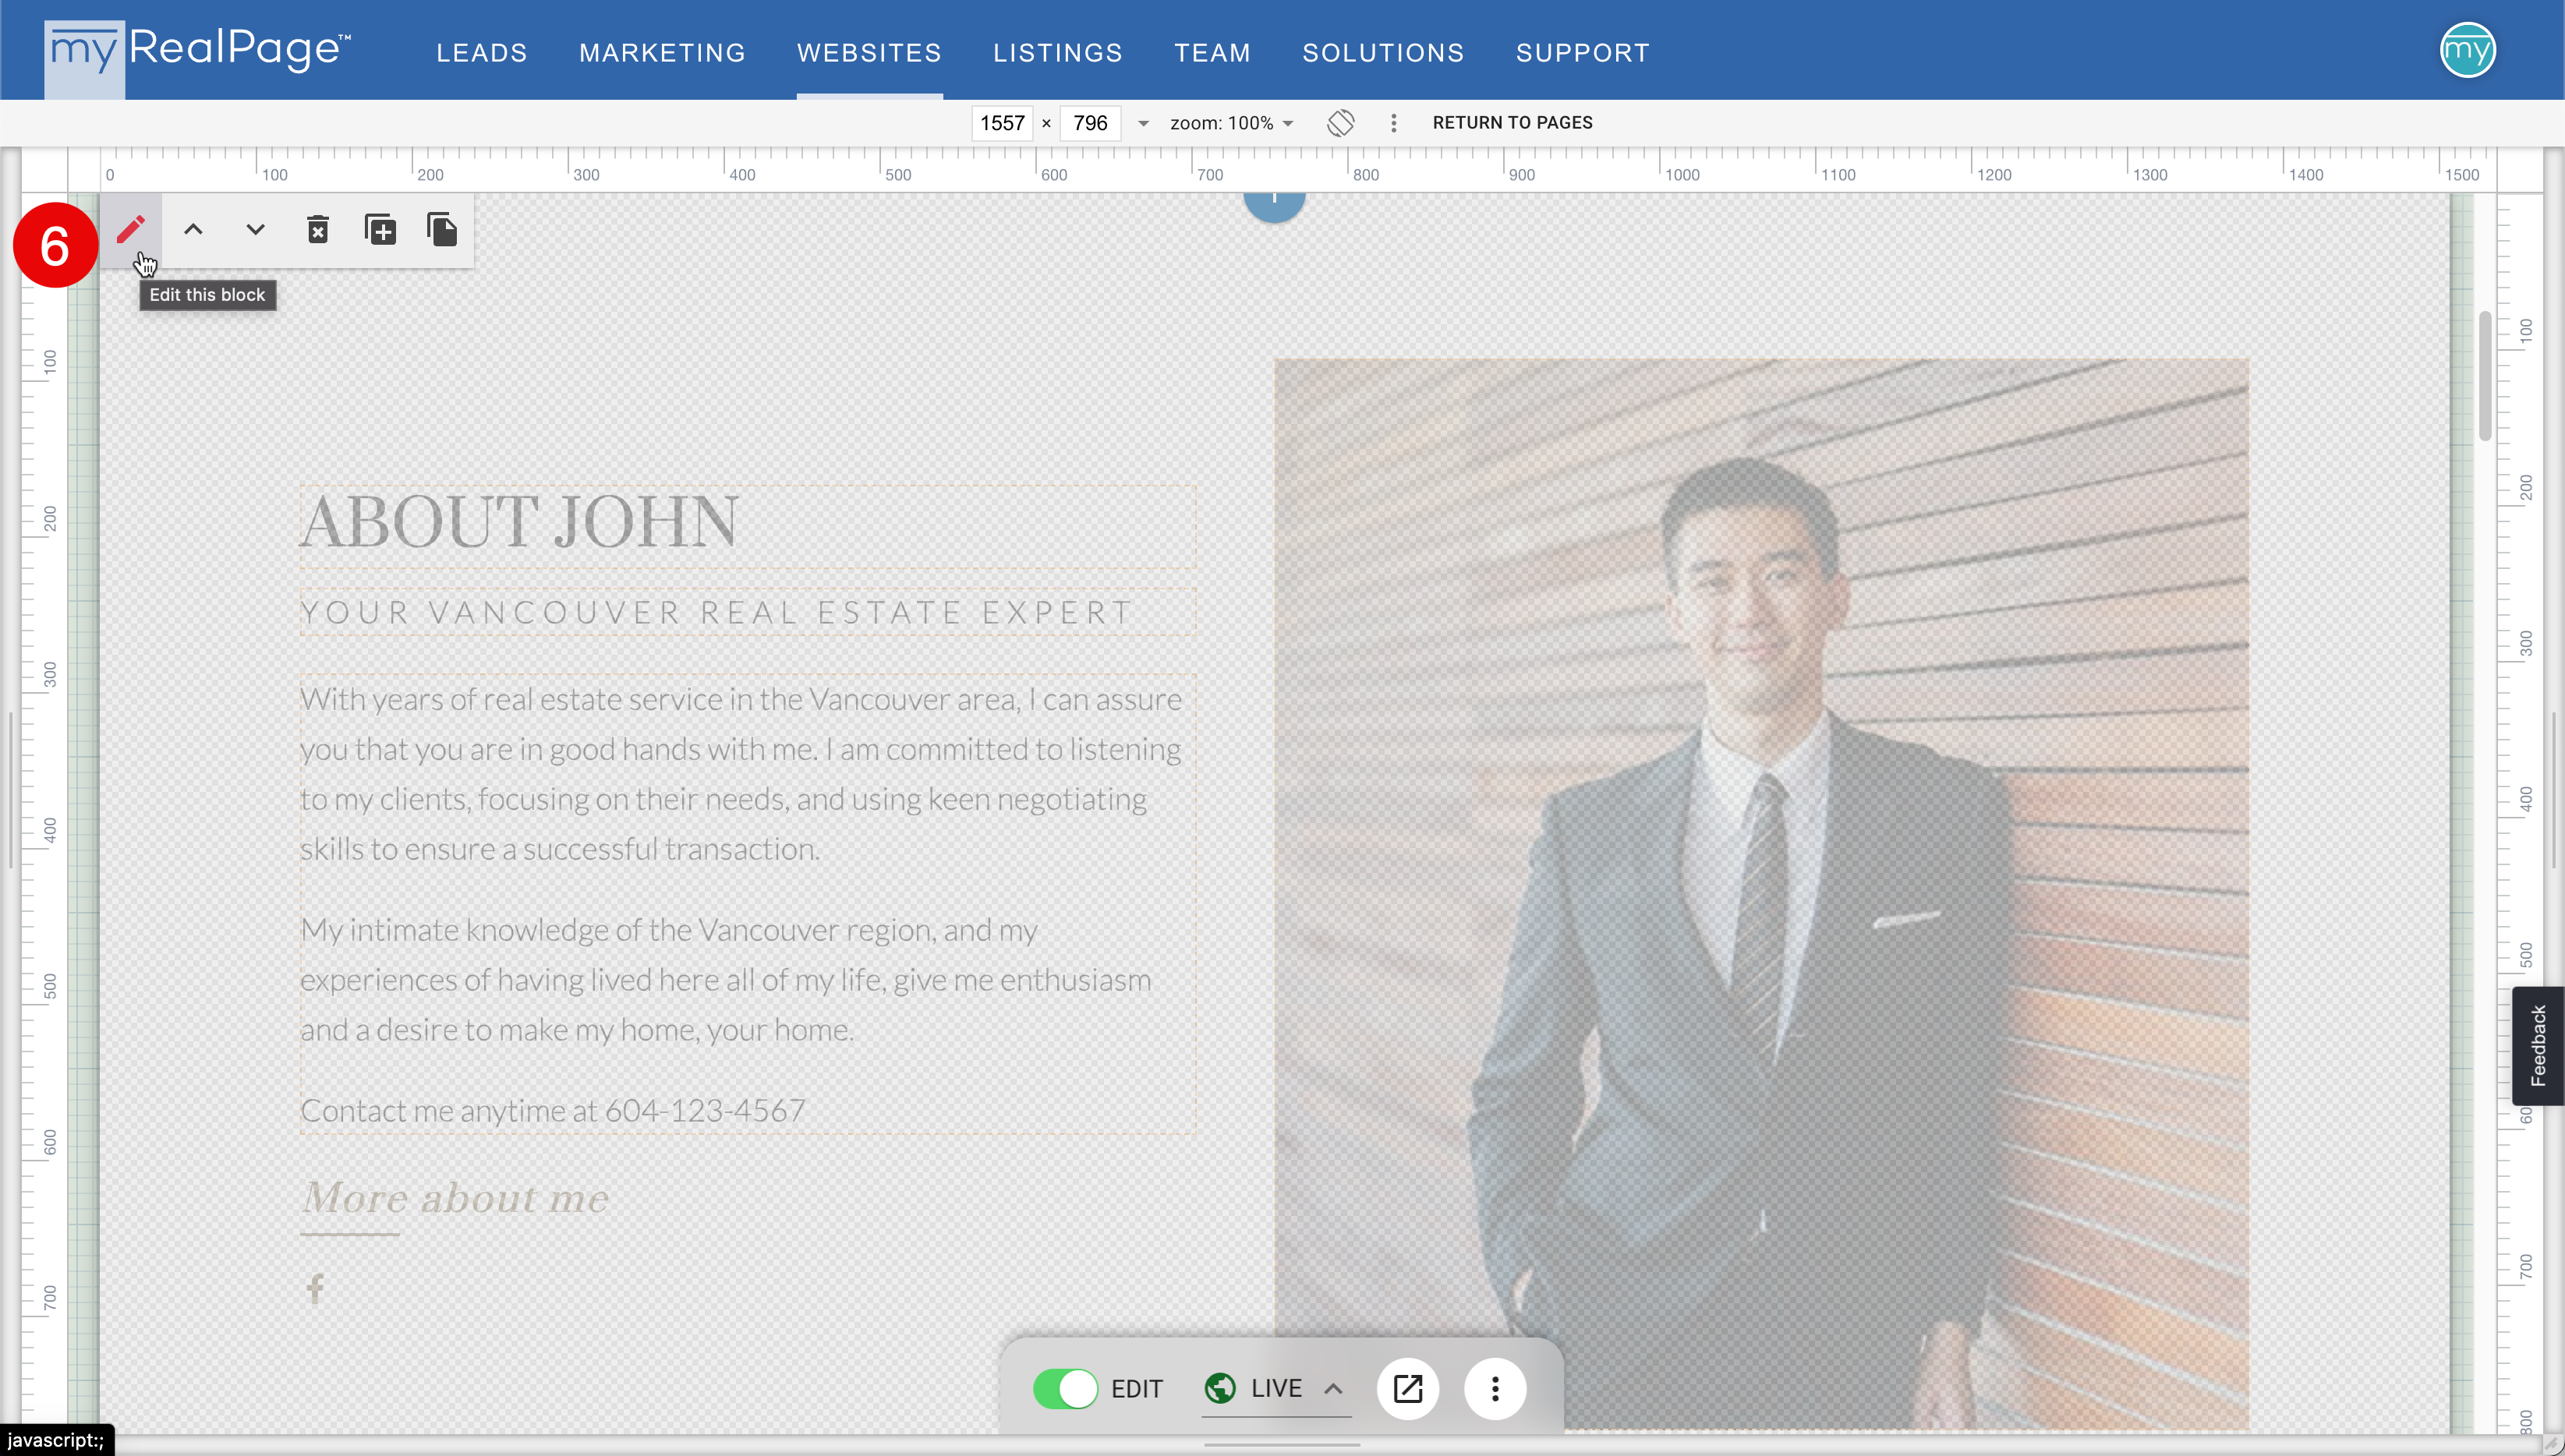
Task: Open the SOLUTIONS menu
Action: [1383, 53]
